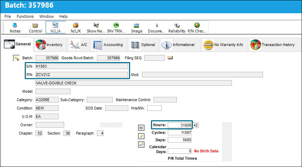Click the Model field
The image size is (302, 167).
[53, 91]
